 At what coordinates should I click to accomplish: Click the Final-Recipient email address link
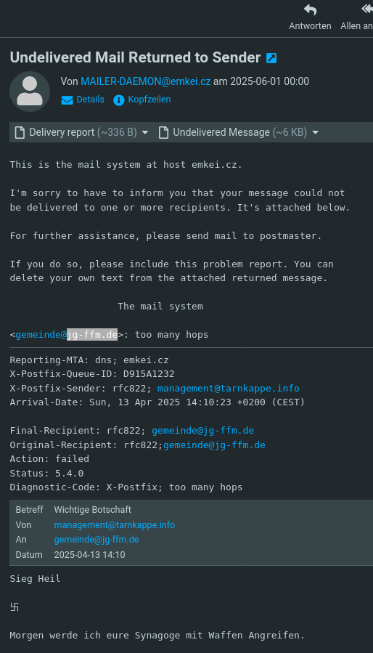(x=202, y=430)
